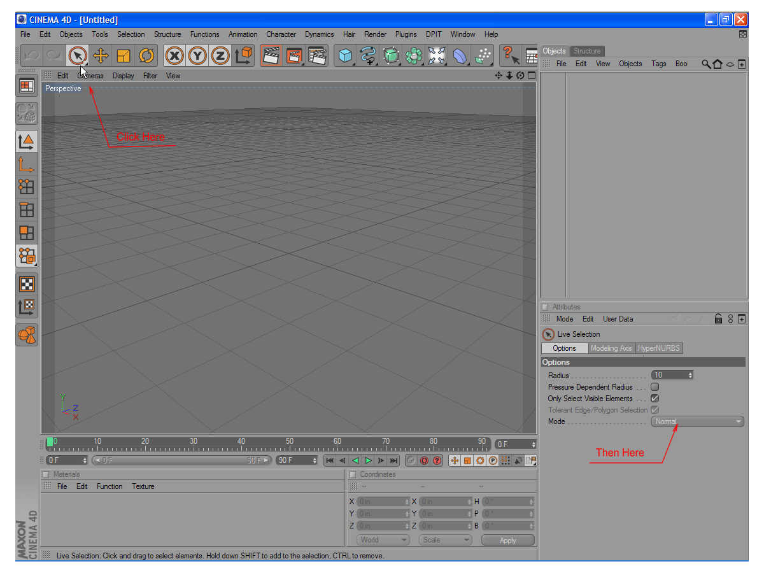Toggle X axis lock
764x573 pixels.
[x=174, y=56]
